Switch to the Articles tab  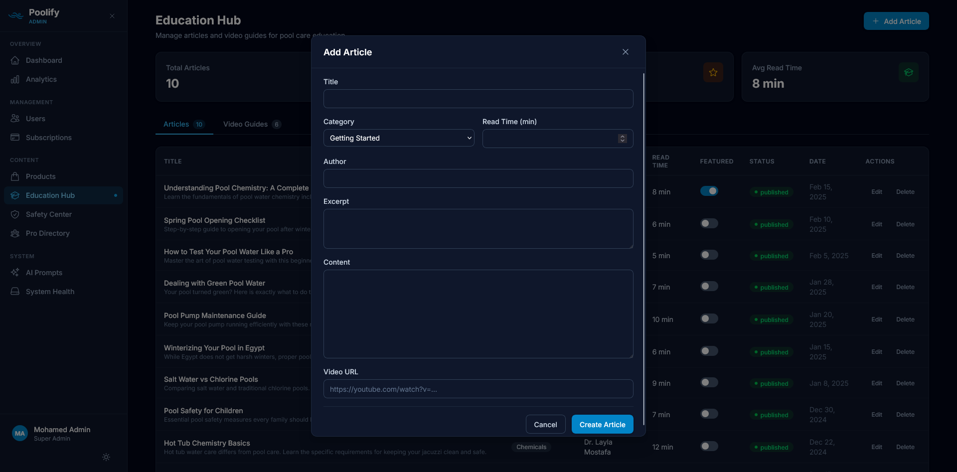184,124
